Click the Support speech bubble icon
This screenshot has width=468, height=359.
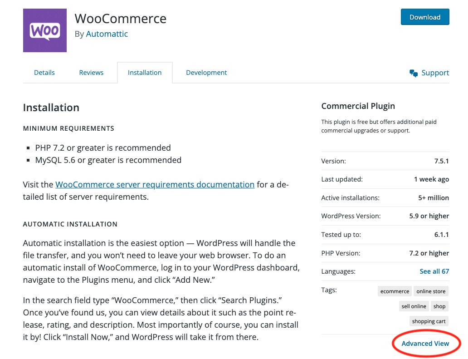[413, 73]
